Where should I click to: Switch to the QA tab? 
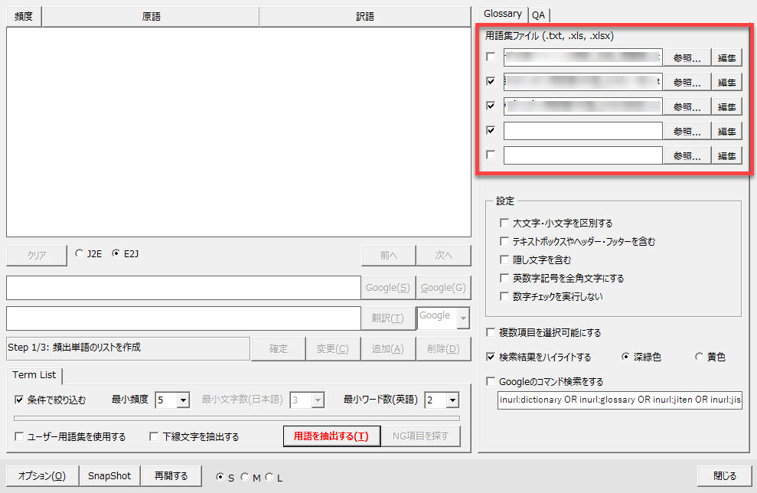click(x=539, y=15)
